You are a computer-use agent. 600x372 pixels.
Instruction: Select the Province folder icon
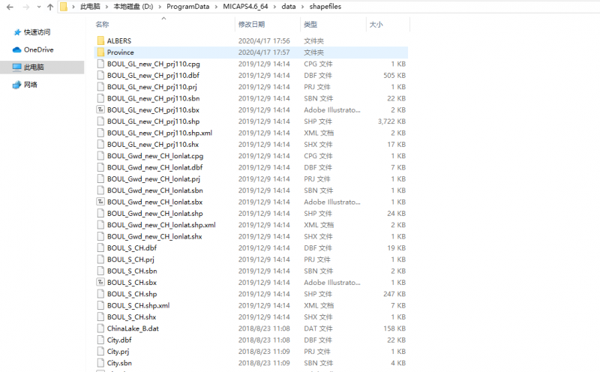pyautogui.click(x=101, y=52)
